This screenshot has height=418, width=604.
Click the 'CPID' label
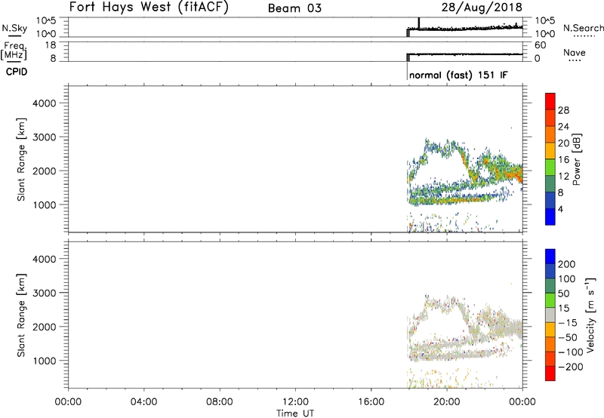[17, 72]
